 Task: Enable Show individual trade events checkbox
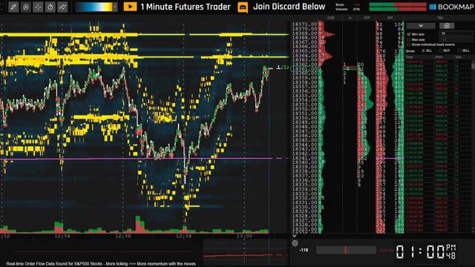pos(409,44)
